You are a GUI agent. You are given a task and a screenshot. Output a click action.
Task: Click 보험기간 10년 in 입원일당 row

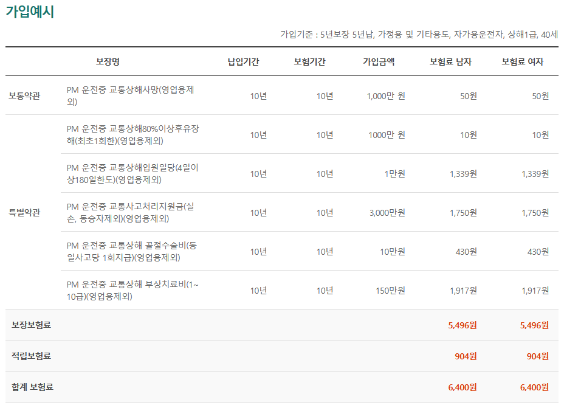325,174
